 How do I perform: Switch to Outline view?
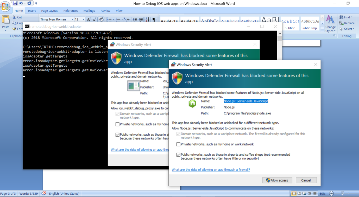click(310, 194)
